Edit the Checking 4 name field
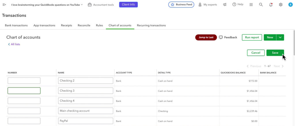The image size is (295, 126). pyautogui.click(x=86, y=101)
